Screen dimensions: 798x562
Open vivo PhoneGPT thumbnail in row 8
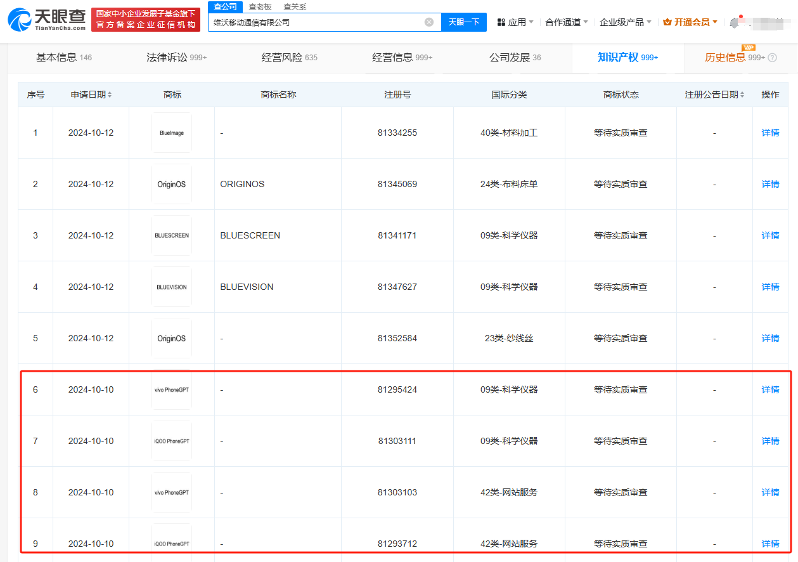point(172,492)
